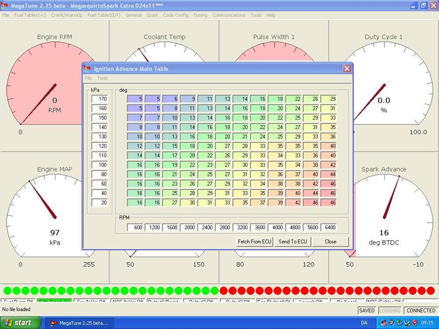Open the Tools menu of the Ignition Advance dialog
The height and width of the screenshot is (329, 439).
click(103, 78)
